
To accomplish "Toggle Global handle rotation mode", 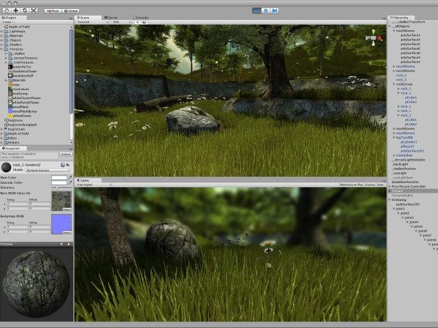I will click(x=72, y=11).
